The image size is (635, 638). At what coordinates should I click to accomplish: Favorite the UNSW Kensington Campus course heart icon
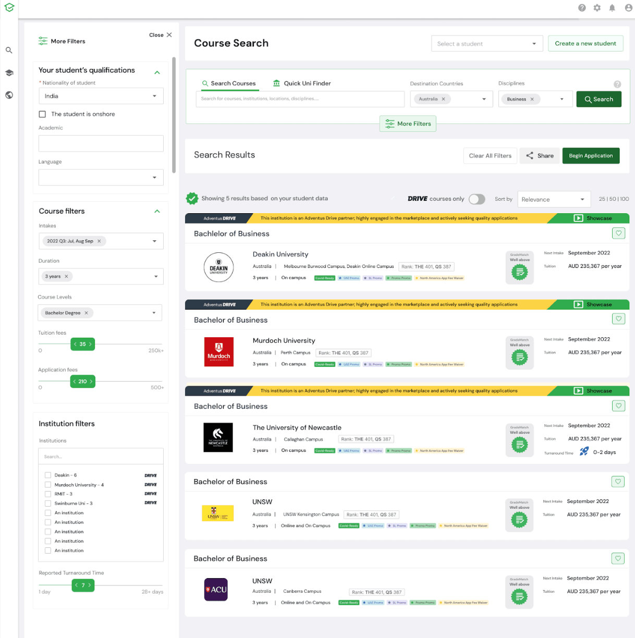pos(618,482)
